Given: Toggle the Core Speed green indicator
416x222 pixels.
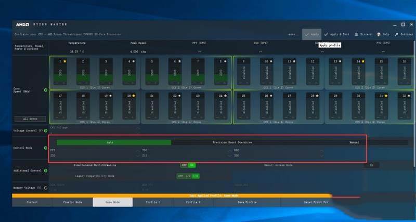Looking at the screenshot, I should pyautogui.click(x=46, y=90).
